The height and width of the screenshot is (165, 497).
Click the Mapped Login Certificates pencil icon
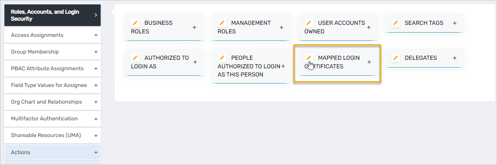click(309, 58)
